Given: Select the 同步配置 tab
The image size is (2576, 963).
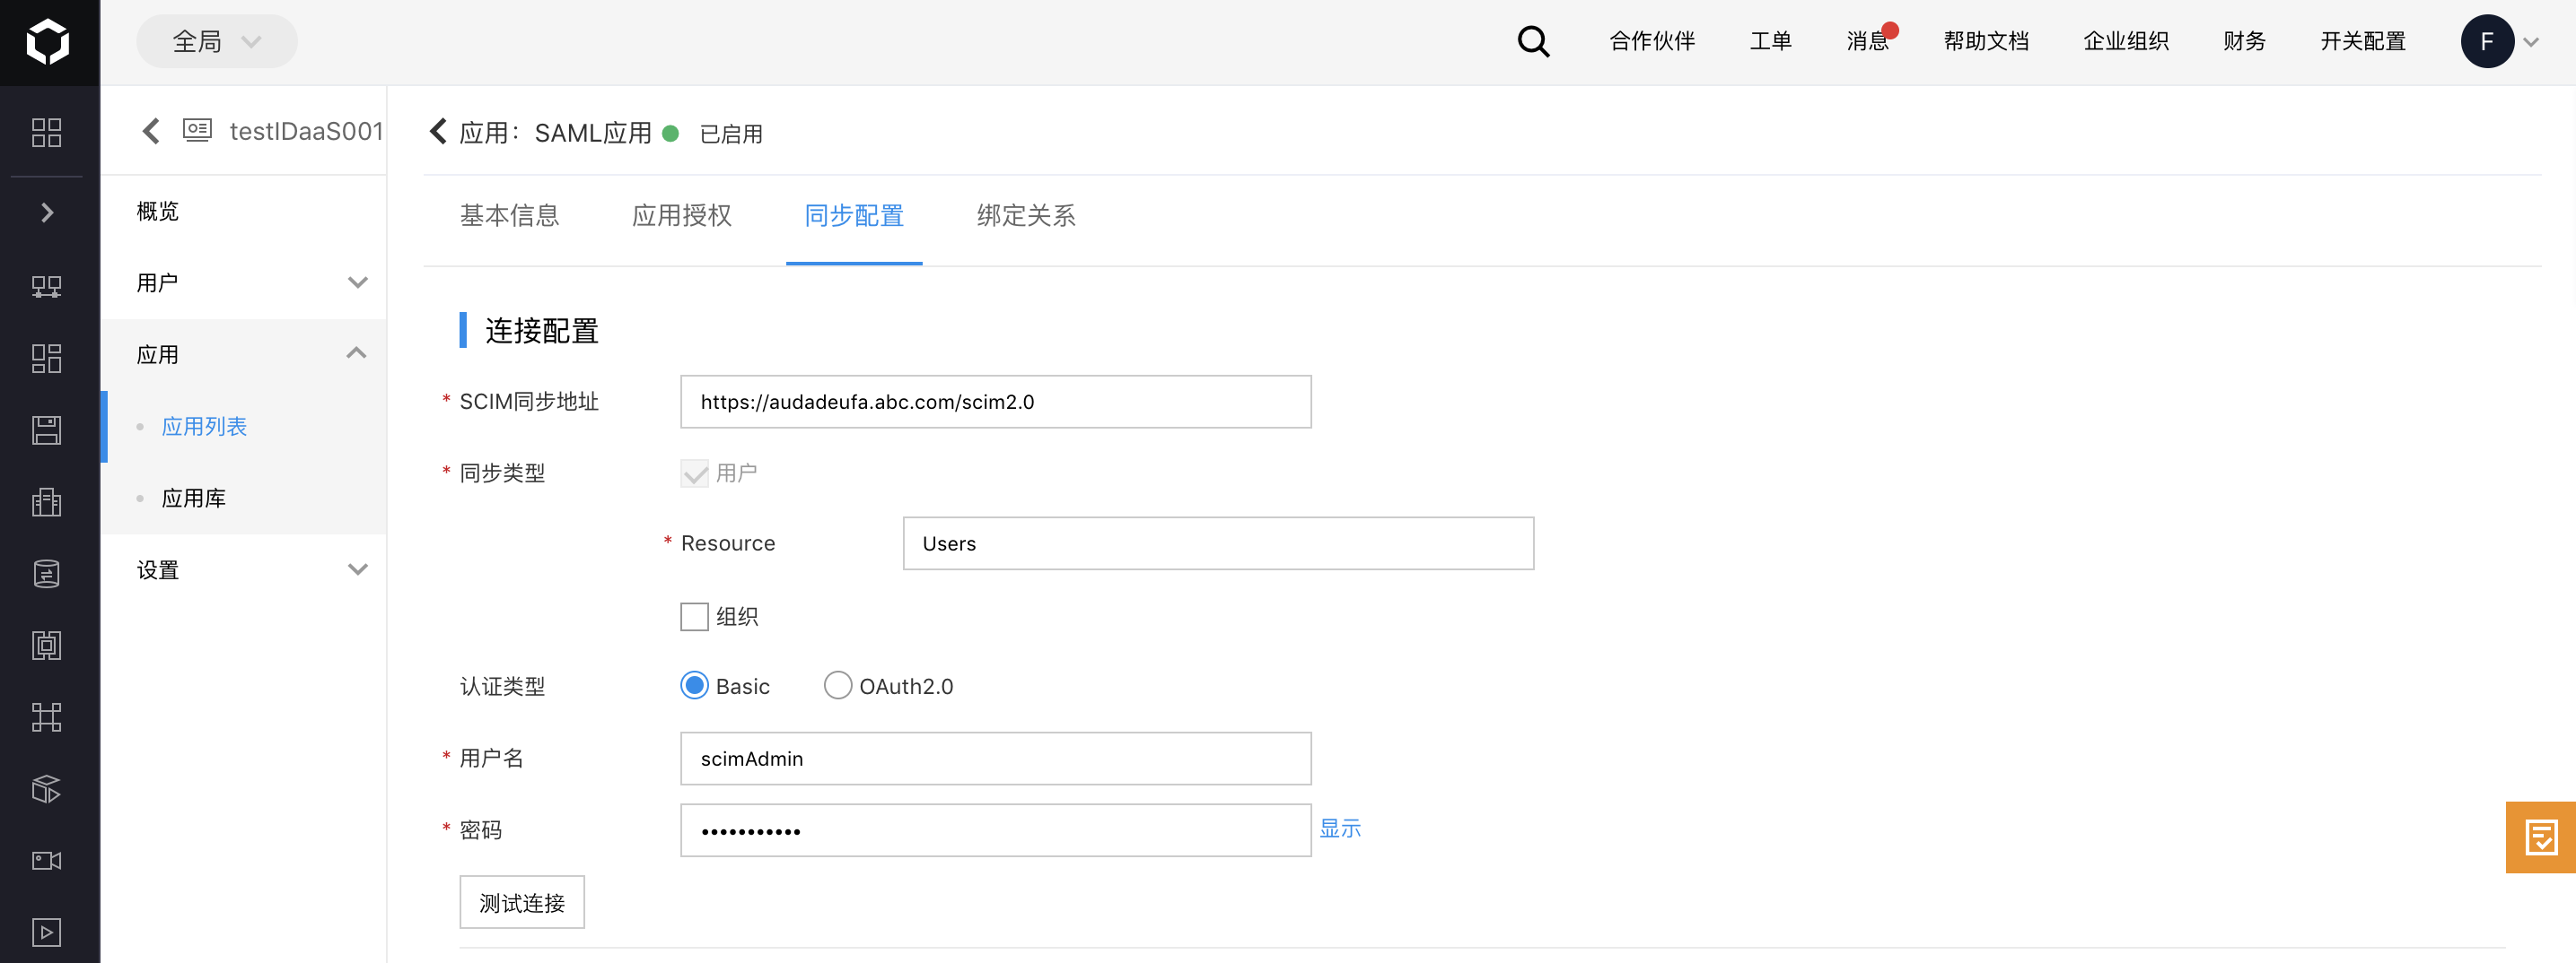Looking at the screenshot, I should click(854, 216).
